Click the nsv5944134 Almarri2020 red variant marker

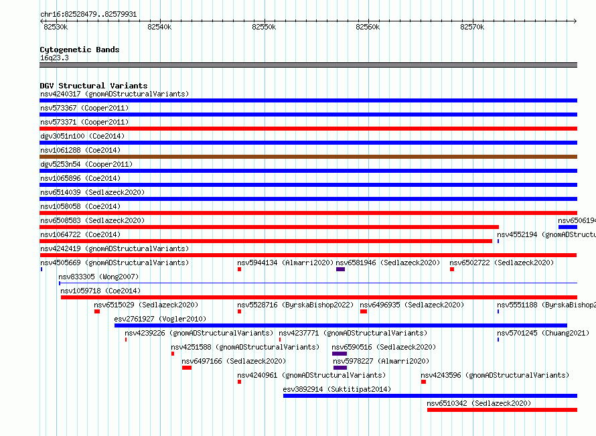240,269
